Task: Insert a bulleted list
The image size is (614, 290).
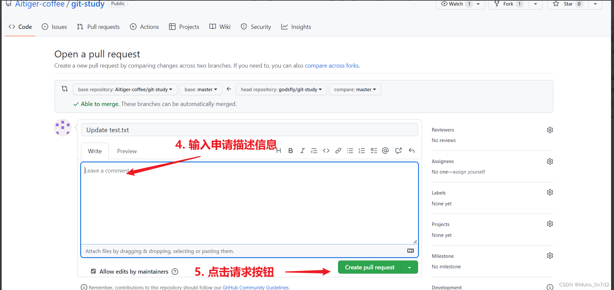Action: click(x=350, y=151)
